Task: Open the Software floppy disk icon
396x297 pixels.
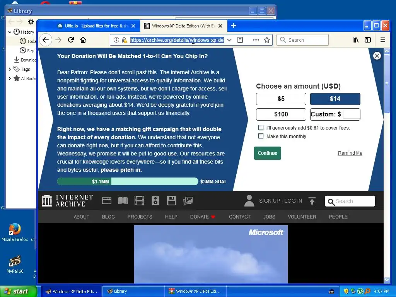Action: [171, 201]
